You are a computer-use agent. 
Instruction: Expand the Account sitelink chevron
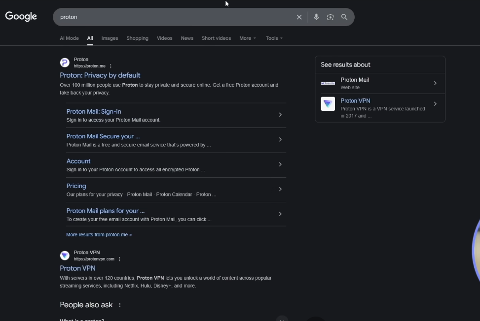tap(280, 164)
